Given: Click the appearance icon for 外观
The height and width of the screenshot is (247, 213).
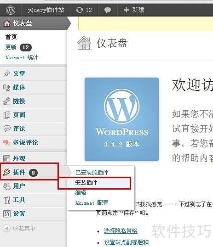Looking at the screenshot, I should click(7, 158).
